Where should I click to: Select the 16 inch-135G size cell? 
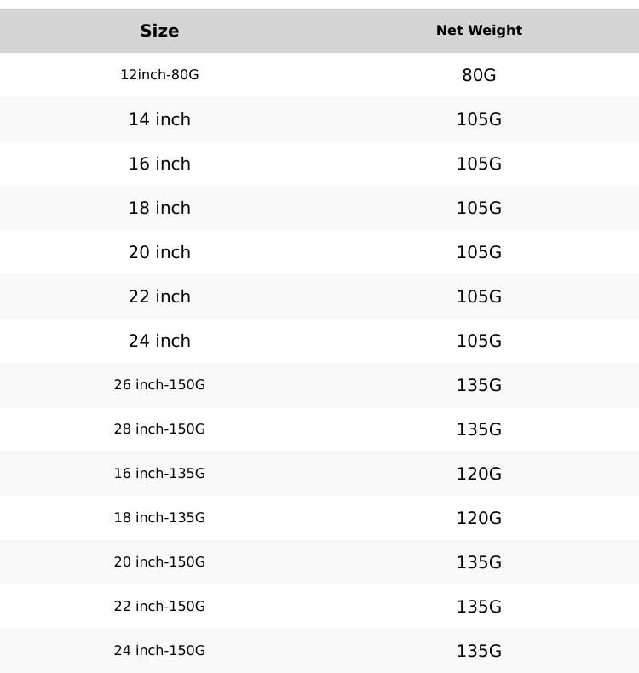[159, 474]
